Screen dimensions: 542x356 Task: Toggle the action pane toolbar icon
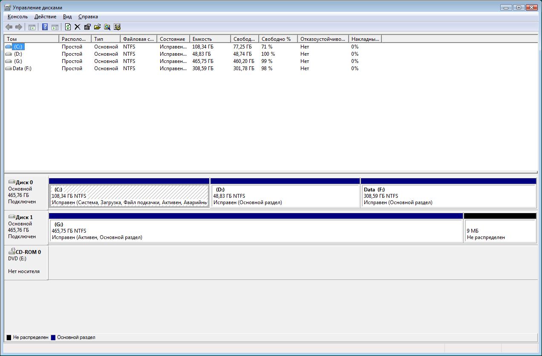(x=55, y=27)
